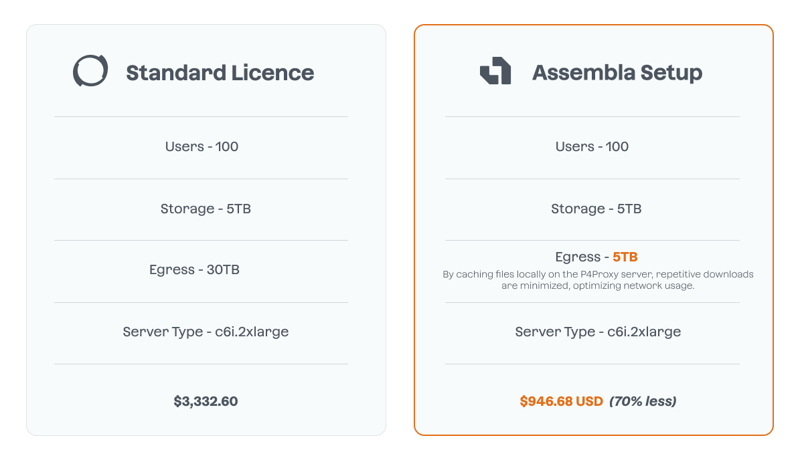Click Storage - 5TB in Standard Licence card
Viewport: 800px width, 460px height.
206,209
